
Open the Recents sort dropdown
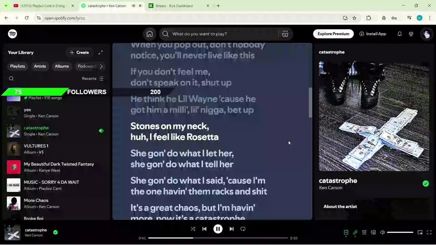tap(93, 79)
